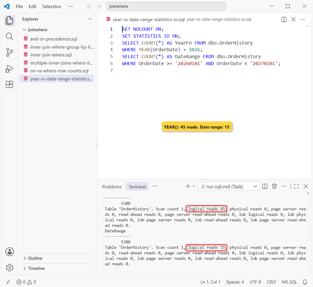
Task: Go forward using the navigation arrow
Action: (x=99, y=7)
